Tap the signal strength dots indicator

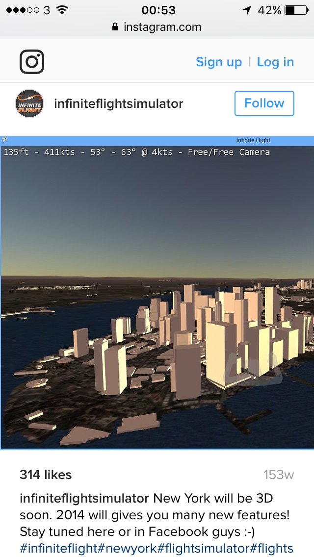[23, 10]
